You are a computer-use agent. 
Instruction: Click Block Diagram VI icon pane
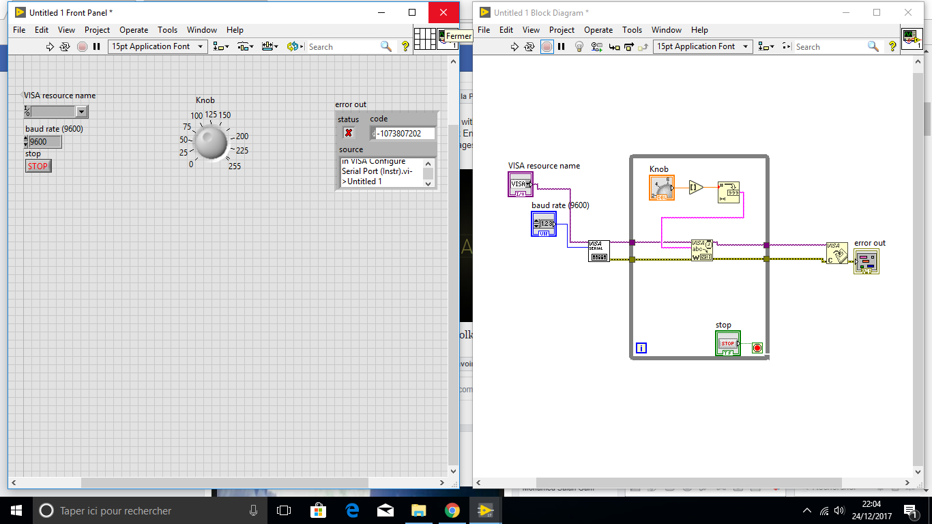(912, 39)
